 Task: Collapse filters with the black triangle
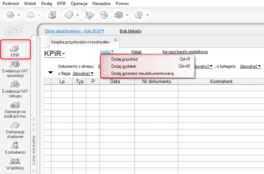[51, 72]
